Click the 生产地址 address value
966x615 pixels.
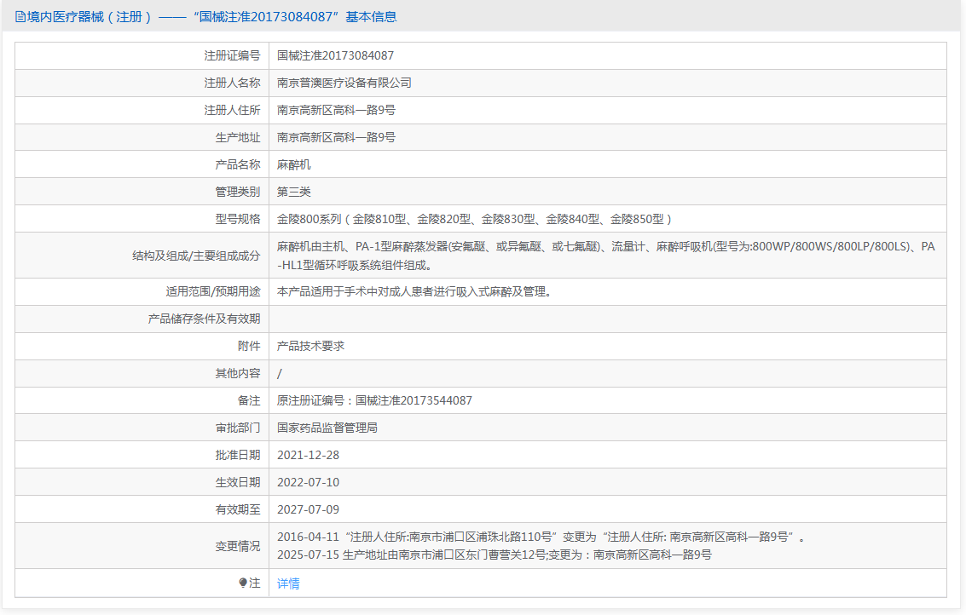(x=337, y=137)
